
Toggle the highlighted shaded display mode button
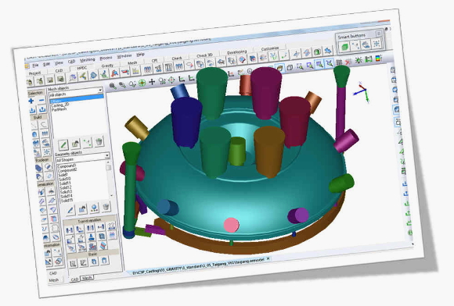pos(279,68)
